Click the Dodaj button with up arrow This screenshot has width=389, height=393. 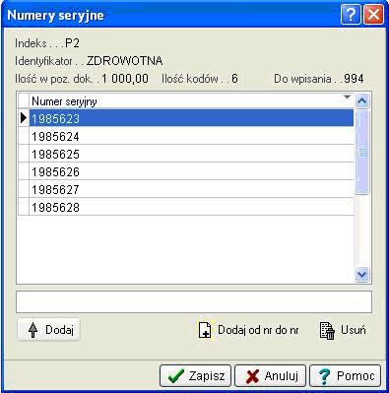48,329
